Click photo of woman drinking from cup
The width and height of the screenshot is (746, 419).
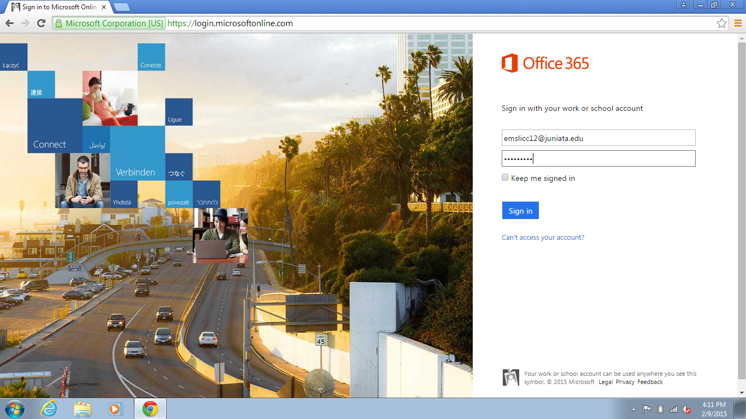point(110,98)
